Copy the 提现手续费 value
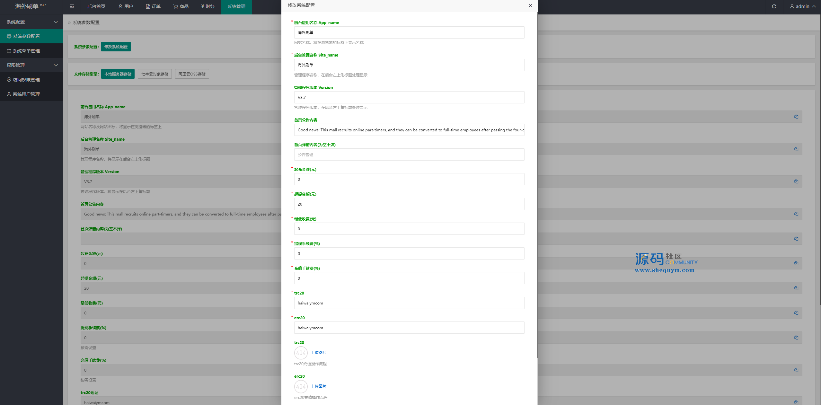 point(796,338)
